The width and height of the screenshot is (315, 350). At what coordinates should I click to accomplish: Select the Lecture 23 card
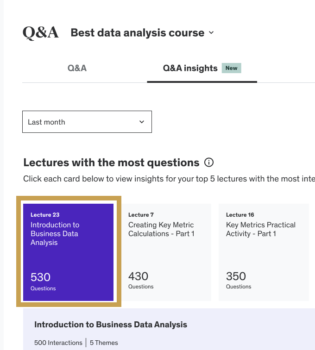pyautogui.click(x=69, y=252)
